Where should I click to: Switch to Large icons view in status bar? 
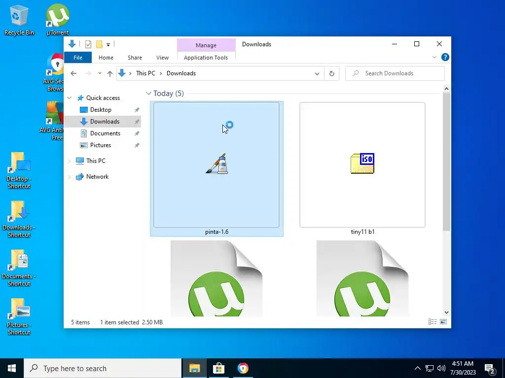(x=443, y=322)
